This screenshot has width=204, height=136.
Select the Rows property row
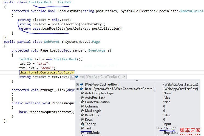[x=89, y=120]
